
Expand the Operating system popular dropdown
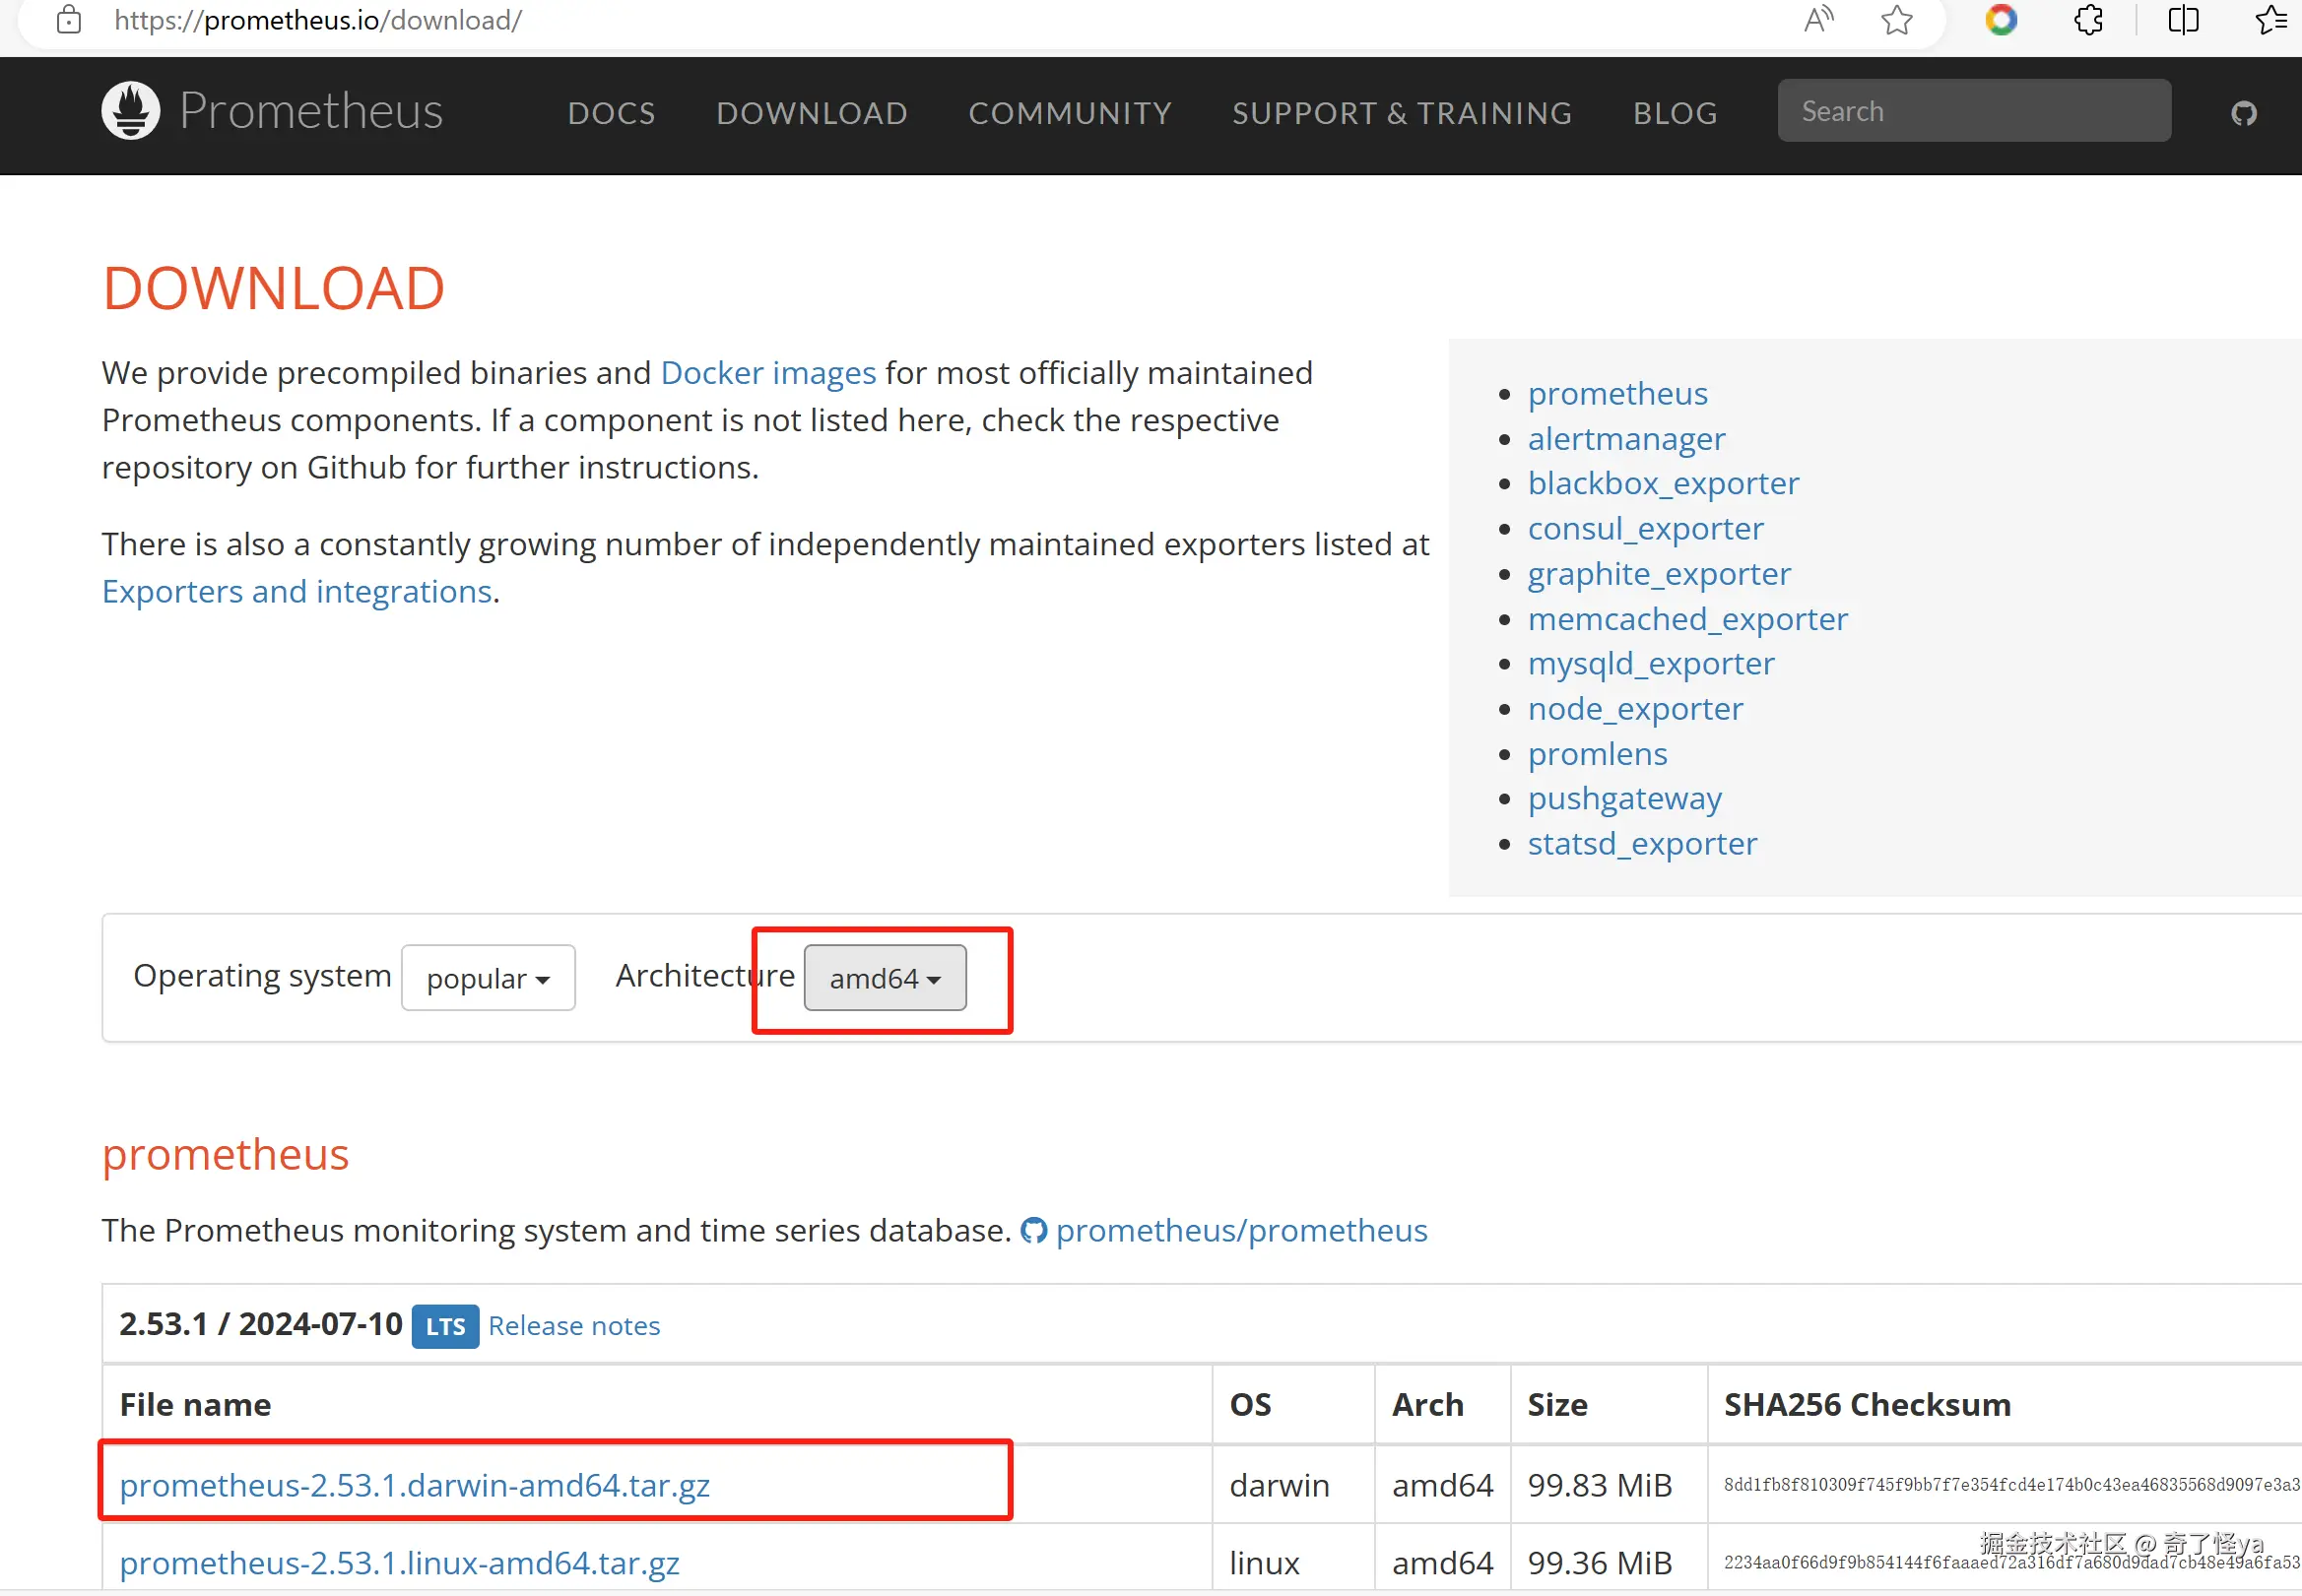click(489, 978)
